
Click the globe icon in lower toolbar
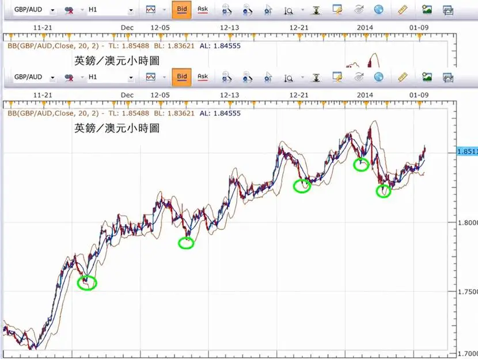coord(378,77)
